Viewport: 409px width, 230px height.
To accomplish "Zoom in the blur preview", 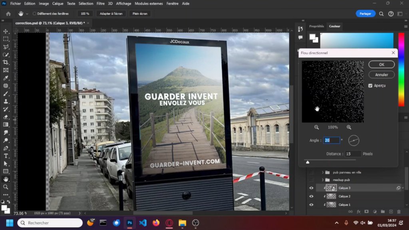I will 349,127.
